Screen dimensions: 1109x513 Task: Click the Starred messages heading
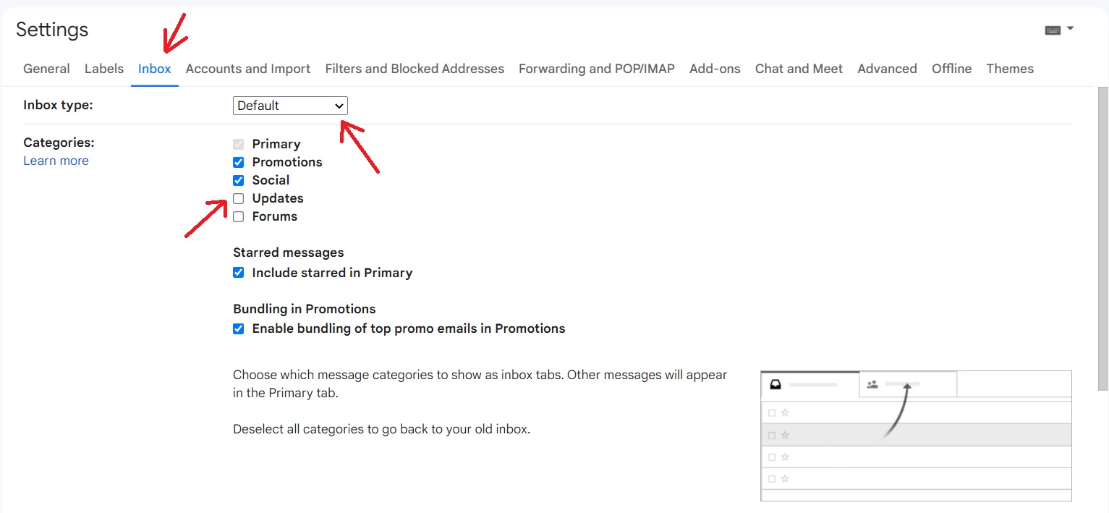289,253
